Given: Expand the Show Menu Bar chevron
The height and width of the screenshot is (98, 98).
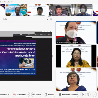Looking at the screenshot, I should [12, 2].
